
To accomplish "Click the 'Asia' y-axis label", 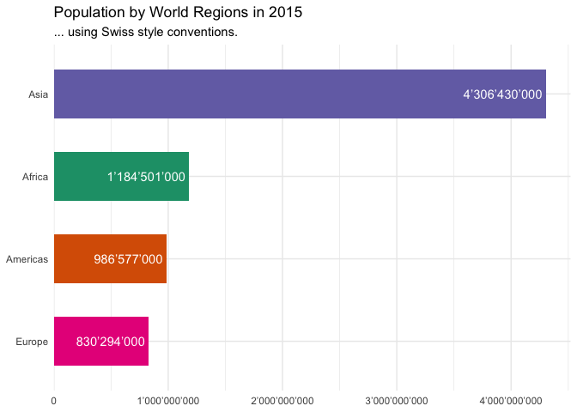I will (x=38, y=94).
